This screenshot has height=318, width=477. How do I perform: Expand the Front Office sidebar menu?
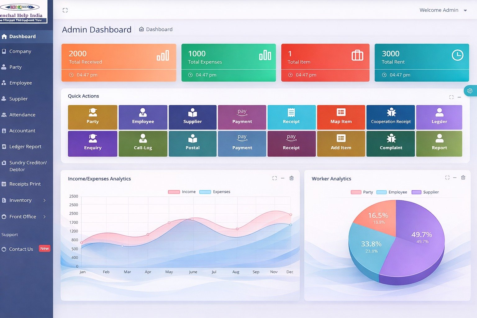(23, 216)
